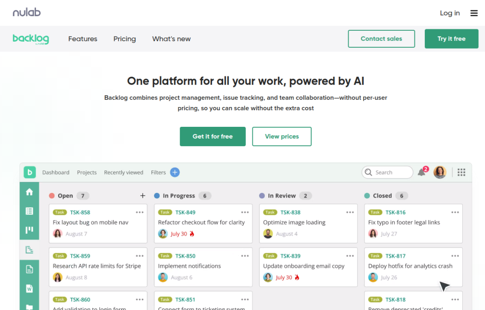The height and width of the screenshot is (310, 485).
Task: Click the Get it for free button
Action: 213,136
